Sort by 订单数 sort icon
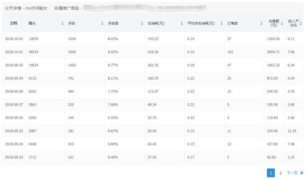This screenshot has height=179, width=307. tap(261, 24)
